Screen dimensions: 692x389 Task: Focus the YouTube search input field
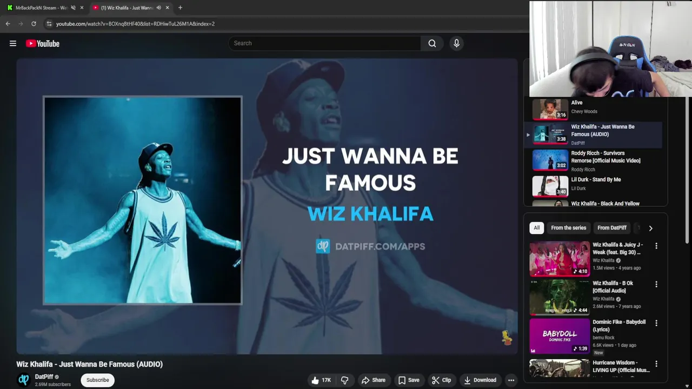(324, 43)
